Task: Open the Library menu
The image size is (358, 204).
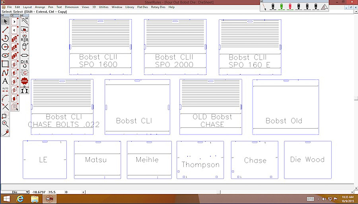Action: (130, 7)
